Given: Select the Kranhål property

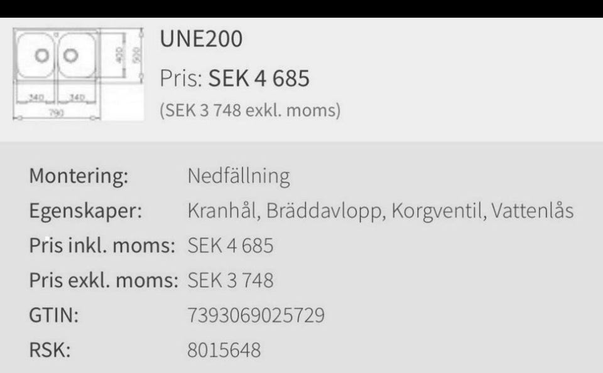Looking at the screenshot, I should pyautogui.click(x=222, y=211).
